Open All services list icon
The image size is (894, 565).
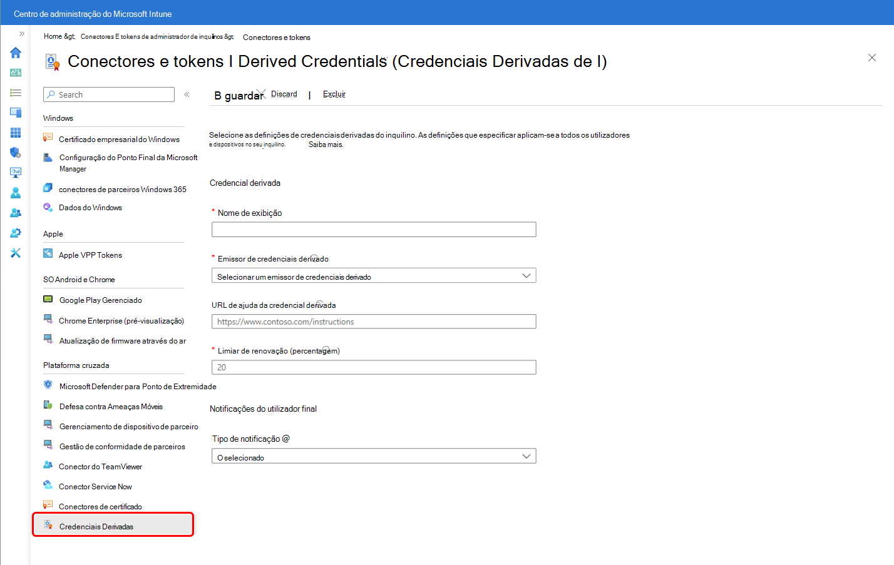click(x=16, y=93)
